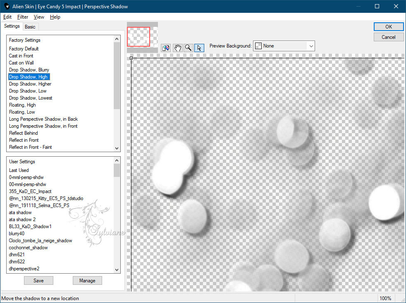
Task: Select 0-mrsl-persp-shdw user setting
Action: 26,177
